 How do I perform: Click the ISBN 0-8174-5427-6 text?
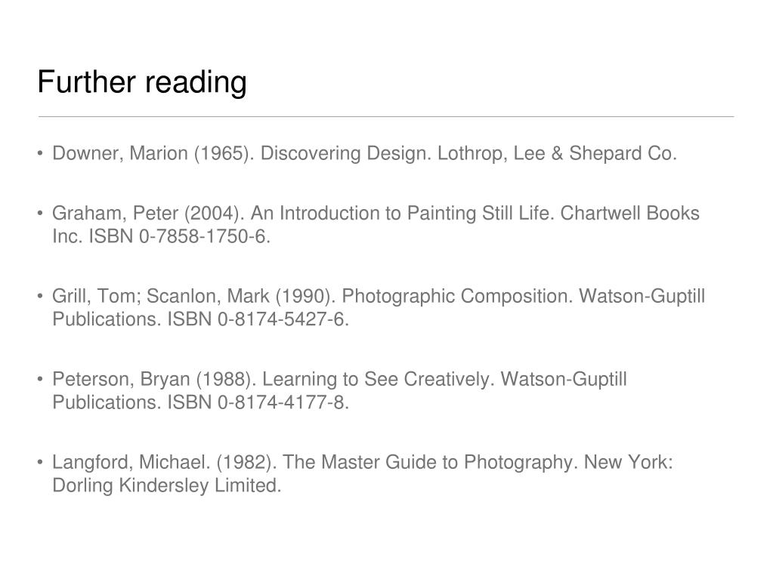click(258, 319)
